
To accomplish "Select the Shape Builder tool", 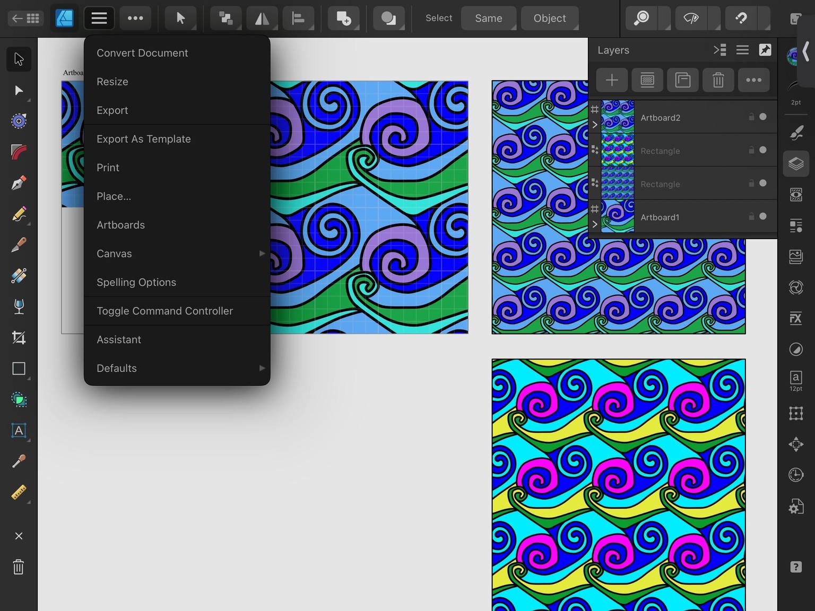I will (x=19, y=399).
